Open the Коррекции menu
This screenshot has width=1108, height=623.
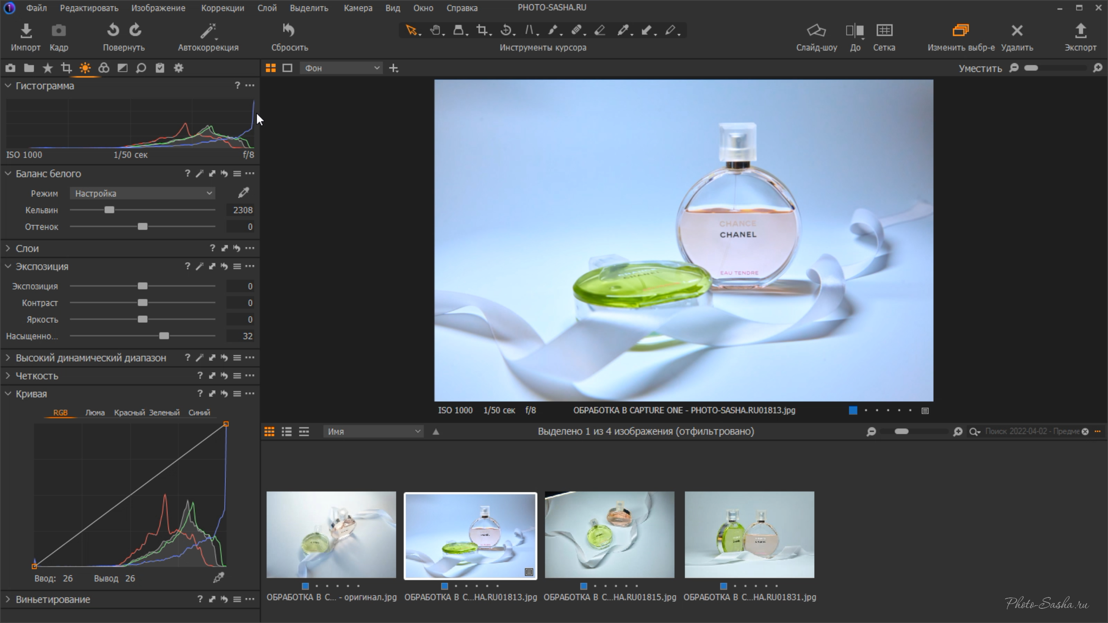coord(222,8)
